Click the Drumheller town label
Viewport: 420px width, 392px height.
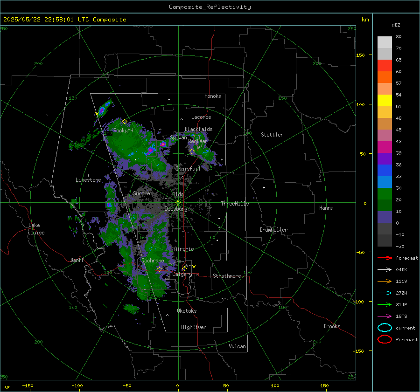(273, 230)
